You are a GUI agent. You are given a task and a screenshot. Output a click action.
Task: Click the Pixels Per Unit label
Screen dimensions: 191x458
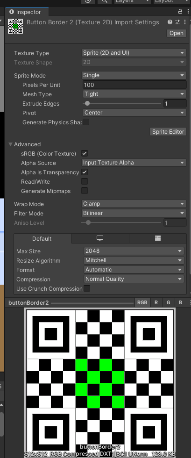42,85
